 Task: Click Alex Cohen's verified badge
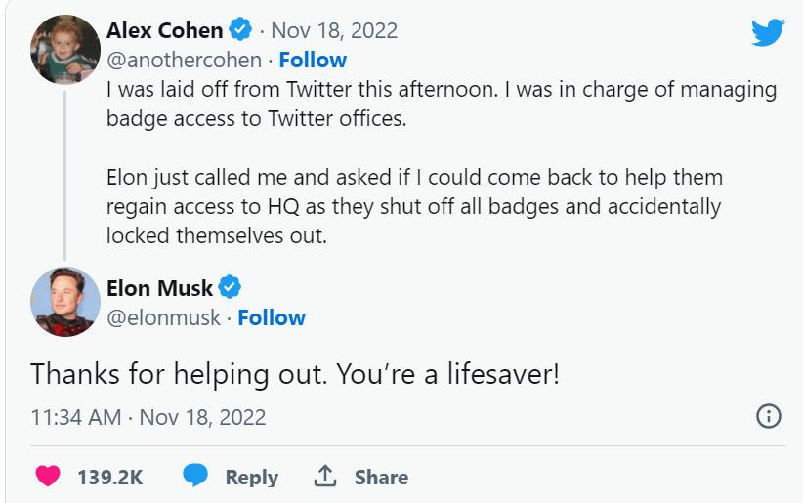[240, 30]
